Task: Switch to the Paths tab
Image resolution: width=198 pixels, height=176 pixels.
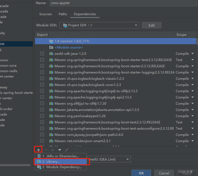Action: pos(63,14)
